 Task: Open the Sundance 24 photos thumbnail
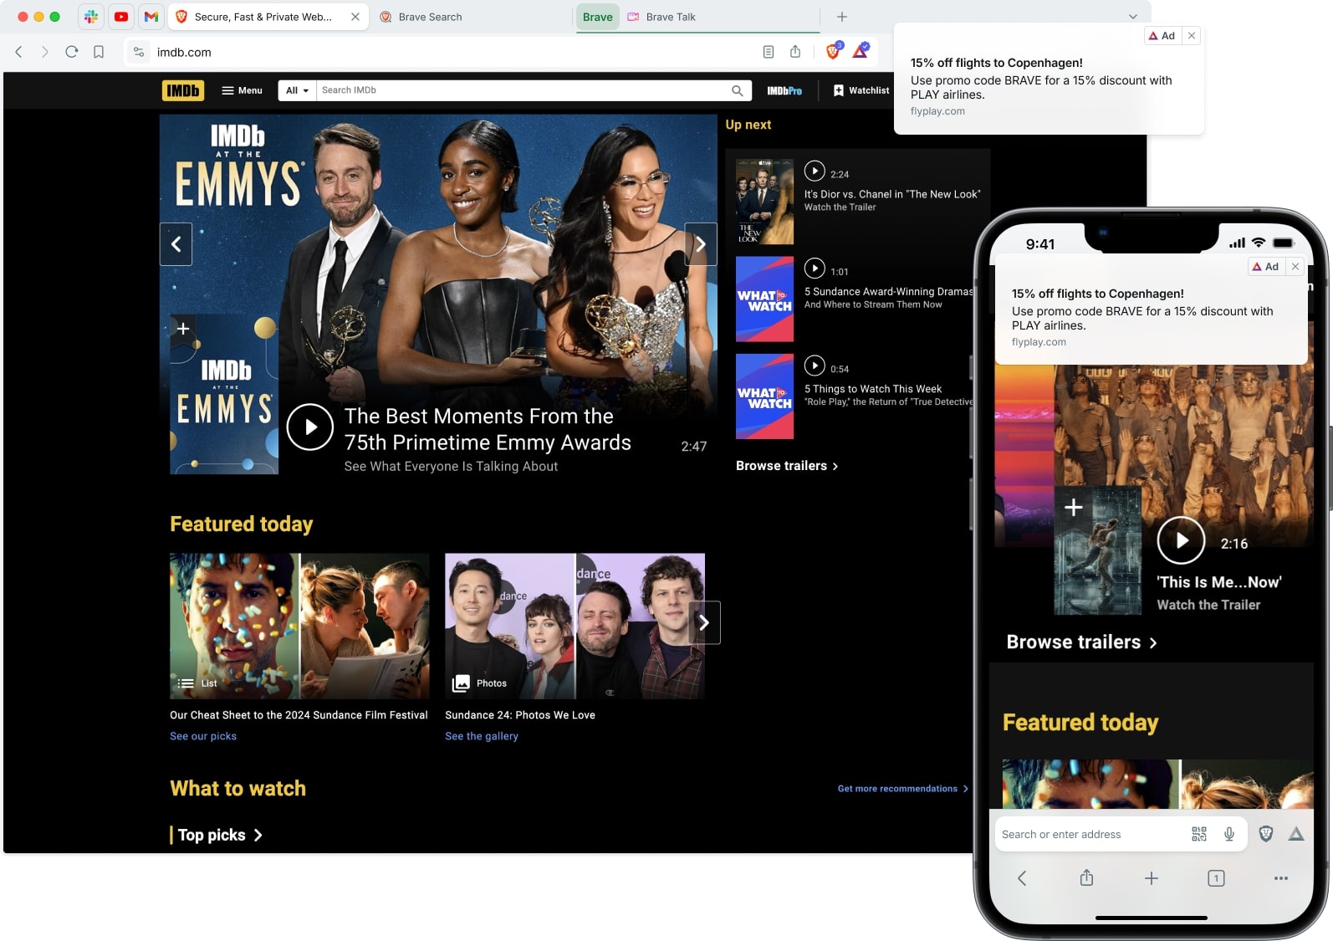[575, 626]
